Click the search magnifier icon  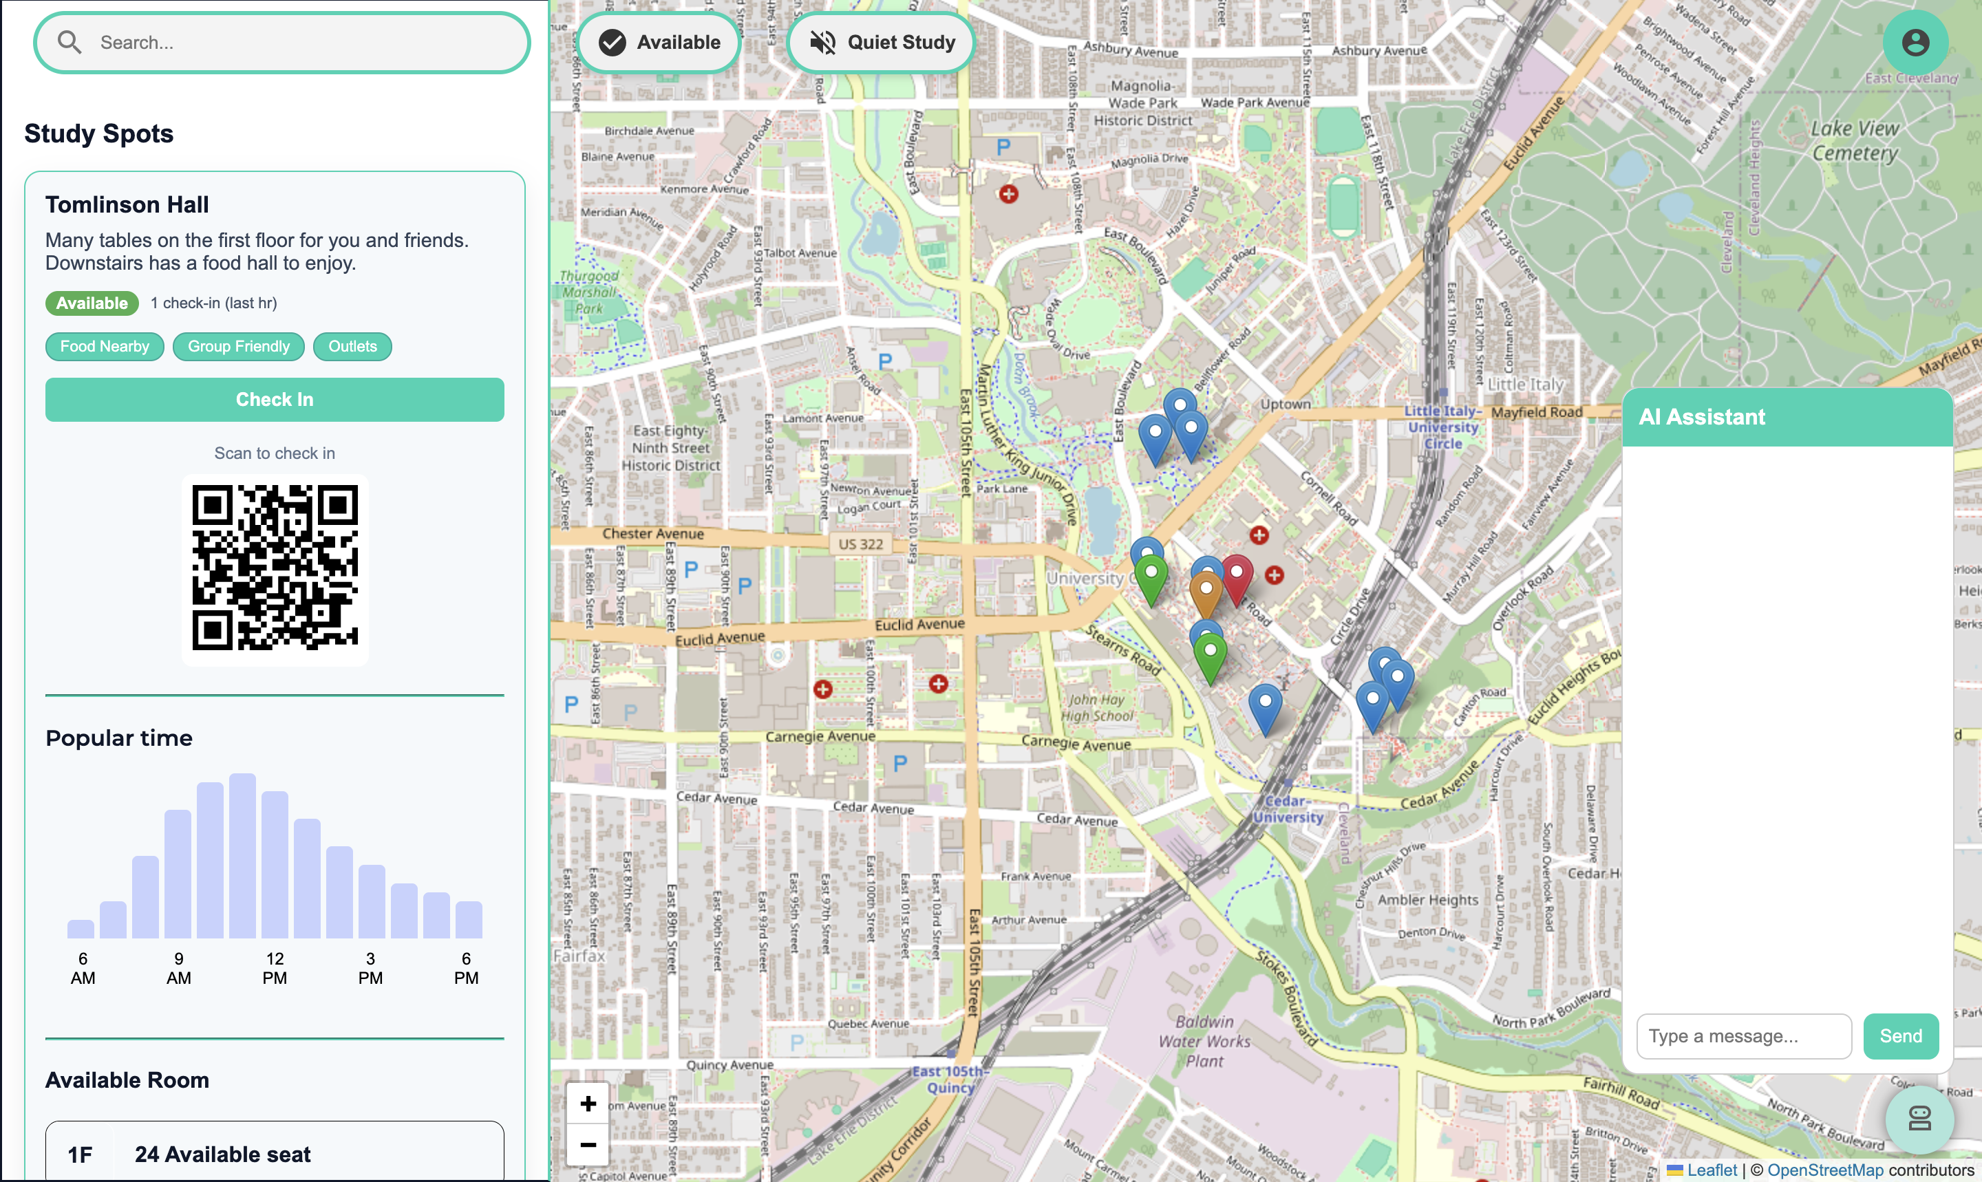coord(70,42)
